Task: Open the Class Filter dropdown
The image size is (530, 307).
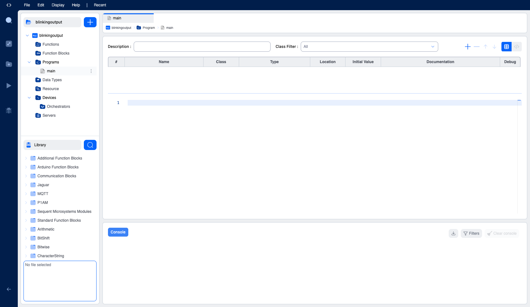Action: click(x=369, y=47)
